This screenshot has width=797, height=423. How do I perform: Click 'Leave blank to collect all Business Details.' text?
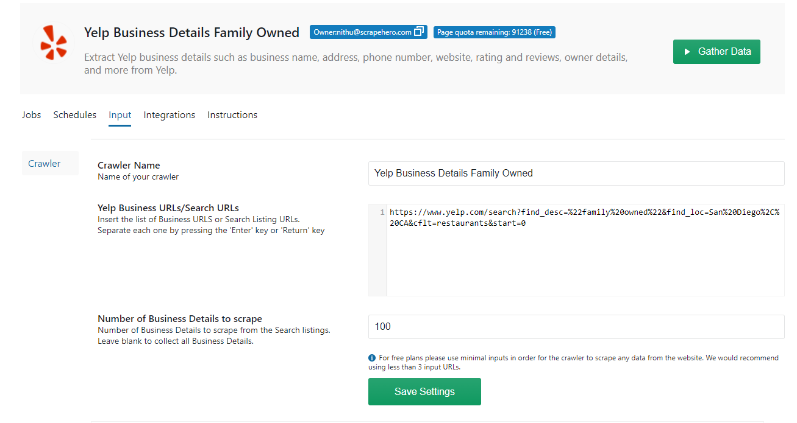click(176, 341)
